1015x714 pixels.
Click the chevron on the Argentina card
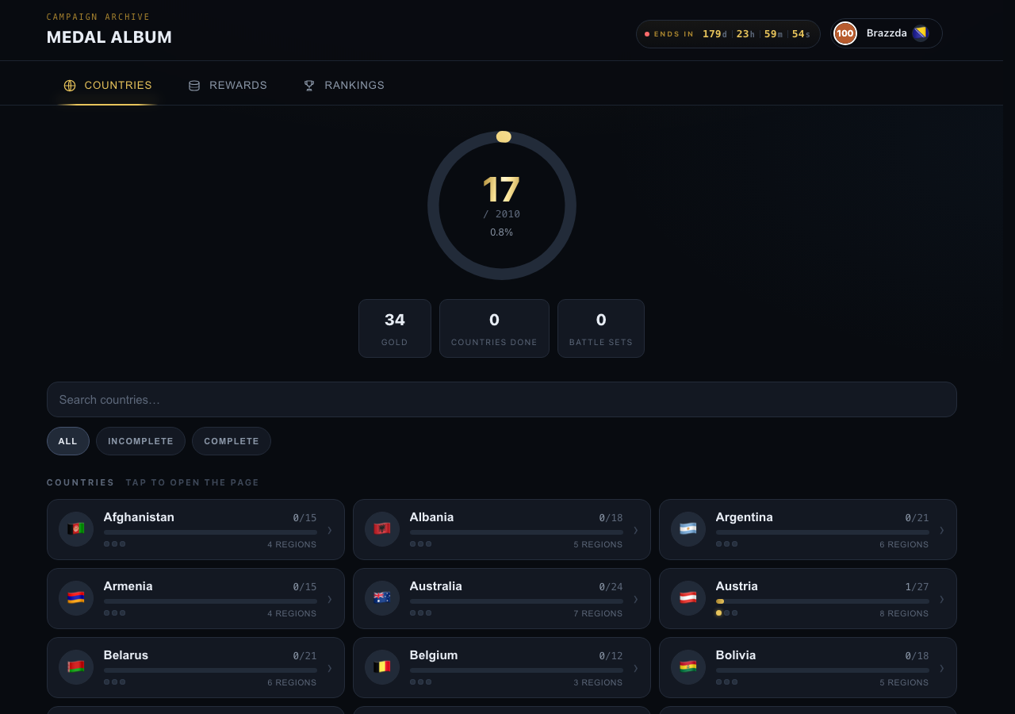[x=942, y=530]
